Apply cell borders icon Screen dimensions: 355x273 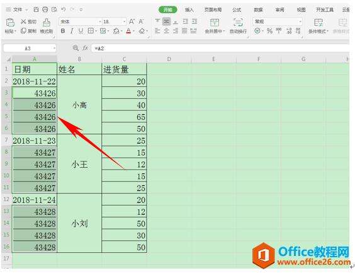[x=91, y=31]
